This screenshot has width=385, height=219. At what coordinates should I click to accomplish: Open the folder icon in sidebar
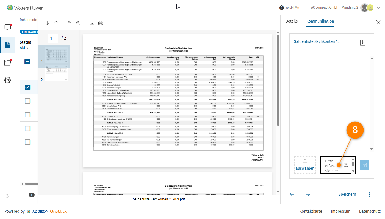pos(8,62)
